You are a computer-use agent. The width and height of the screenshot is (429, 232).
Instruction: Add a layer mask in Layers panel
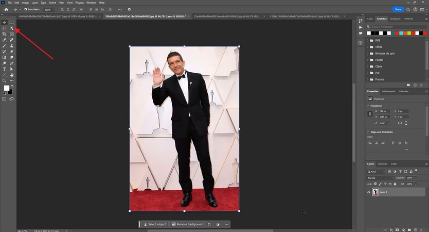click(x=397, y=229)
